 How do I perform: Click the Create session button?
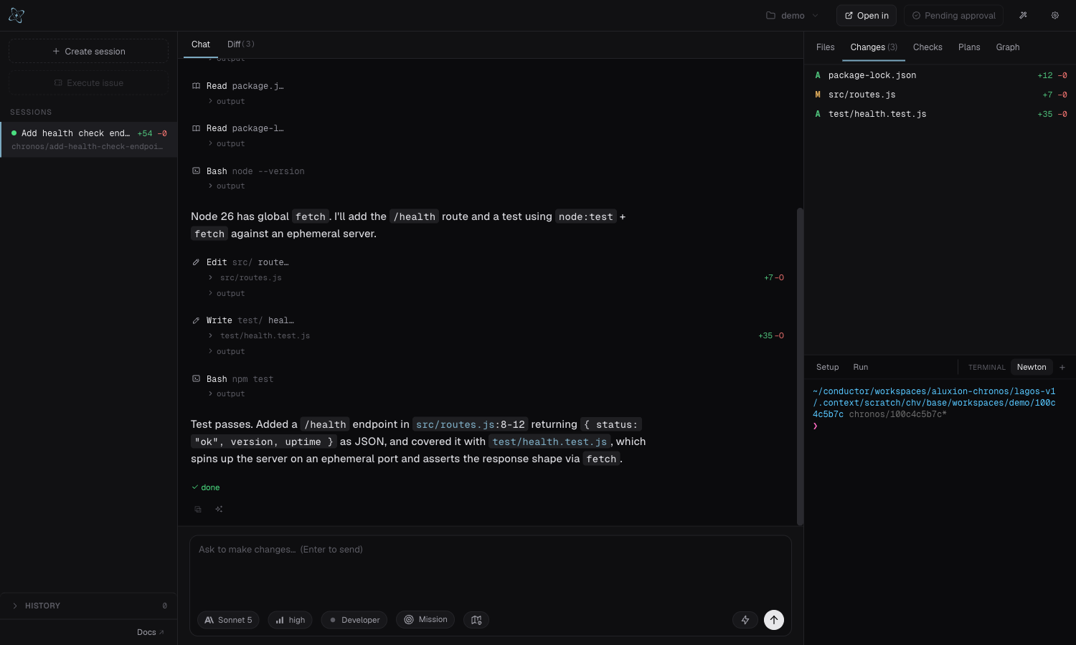coord(89,52)
